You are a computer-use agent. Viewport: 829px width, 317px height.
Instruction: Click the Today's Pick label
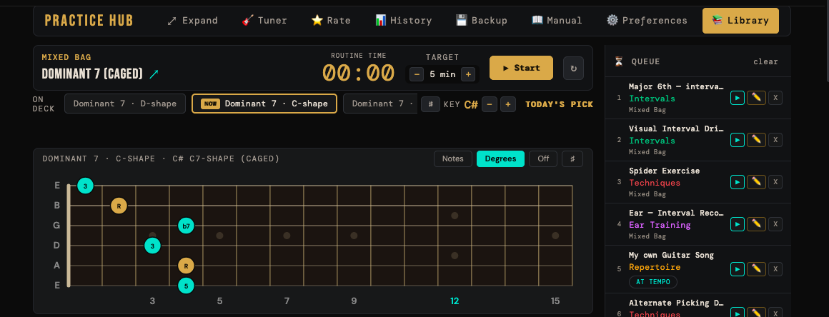tap(559, 104)
